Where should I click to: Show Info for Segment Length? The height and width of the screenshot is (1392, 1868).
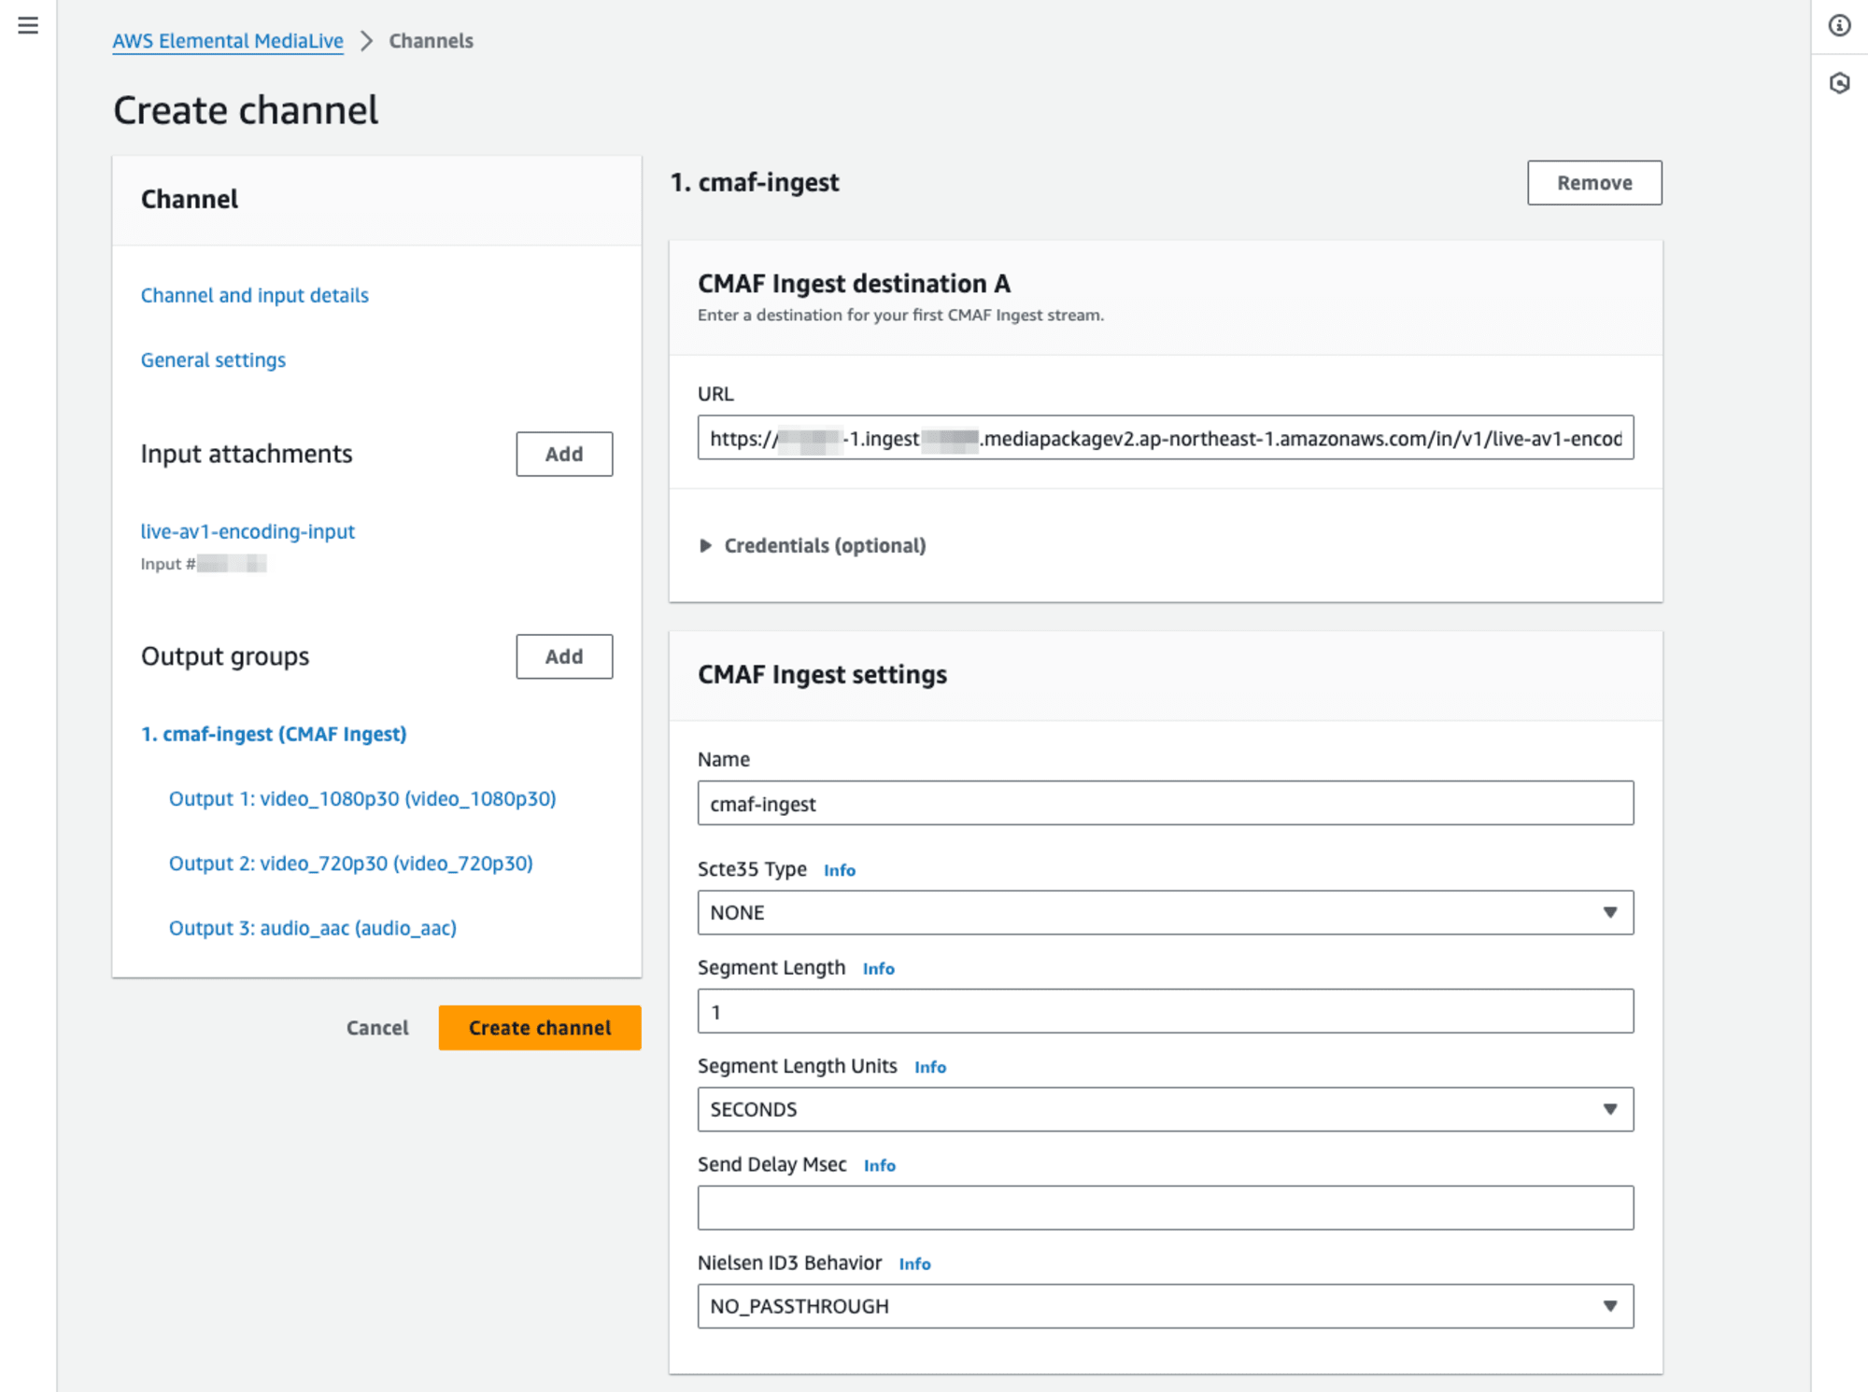click(x=878, y=969)
